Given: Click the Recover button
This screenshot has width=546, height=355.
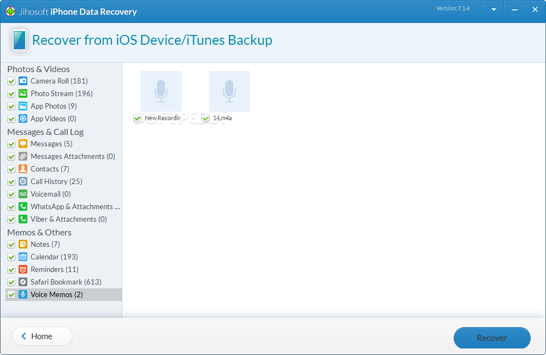Looking at the screenshot, I should (x=492, y=338).
